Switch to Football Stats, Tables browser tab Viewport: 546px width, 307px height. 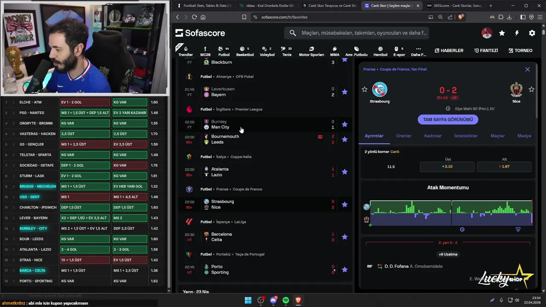point(203,6)
